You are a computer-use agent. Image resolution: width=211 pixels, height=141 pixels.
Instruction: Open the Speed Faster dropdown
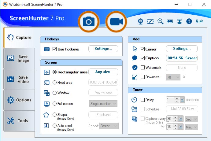109,126
